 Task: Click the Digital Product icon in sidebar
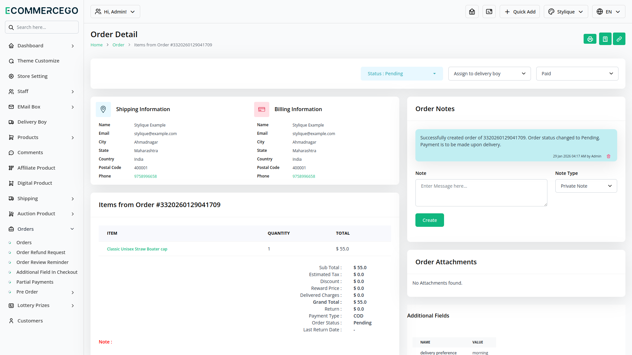click(x=11, y=183)
